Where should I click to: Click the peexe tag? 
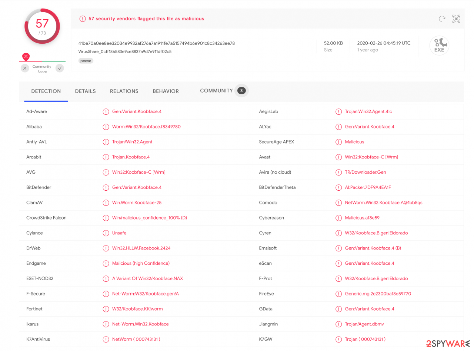[x=86, y=61]
